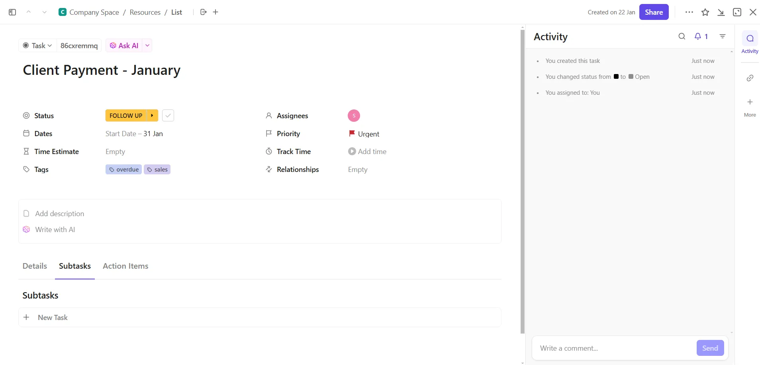The height and width of the screenshot is (365, 760).
Task: Open notifications bell with 1
Action: coord(701,36)
